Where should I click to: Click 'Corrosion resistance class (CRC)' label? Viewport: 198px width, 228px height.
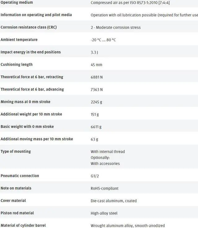[28, 27]
